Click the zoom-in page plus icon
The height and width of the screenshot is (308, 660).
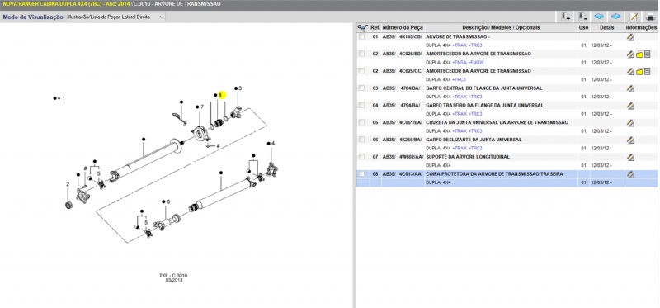click(x=566, y=17)
